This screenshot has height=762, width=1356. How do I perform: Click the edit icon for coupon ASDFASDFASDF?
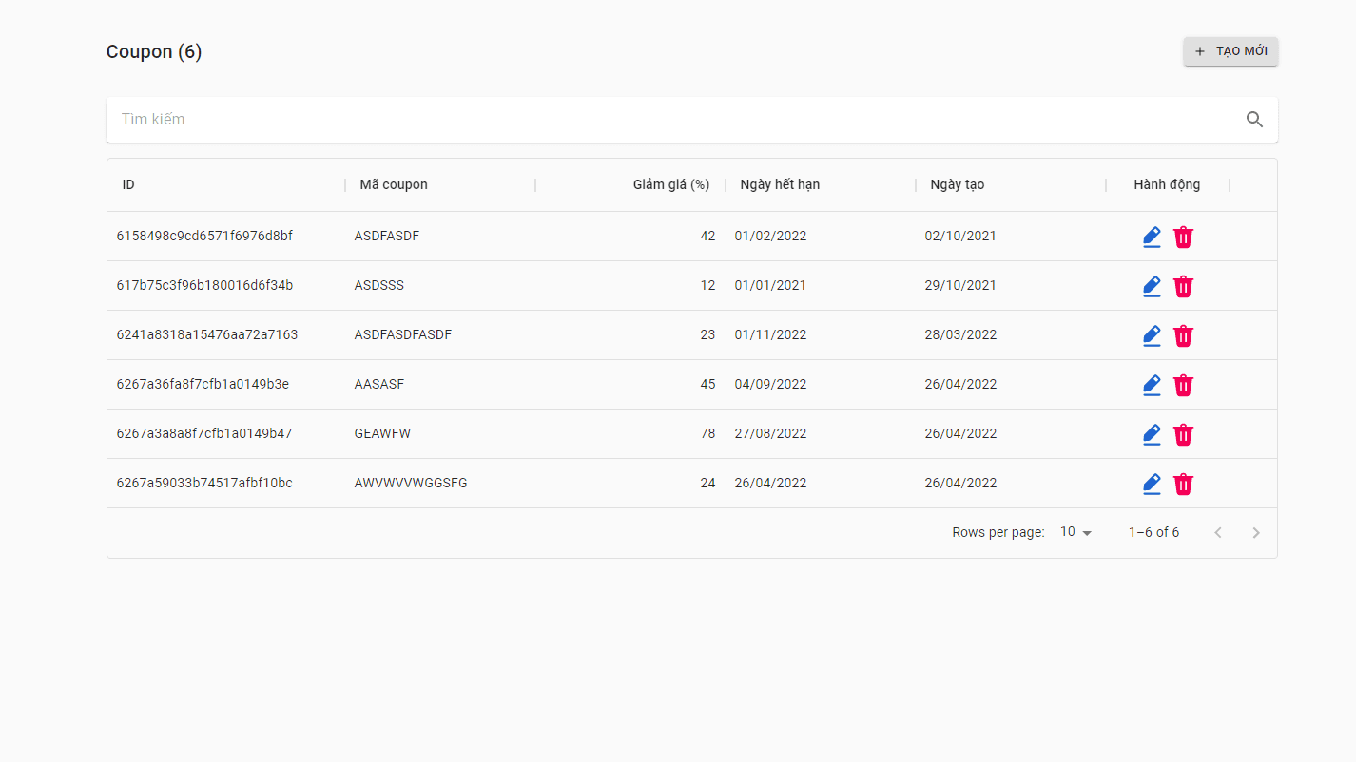tap(1152, 335)
